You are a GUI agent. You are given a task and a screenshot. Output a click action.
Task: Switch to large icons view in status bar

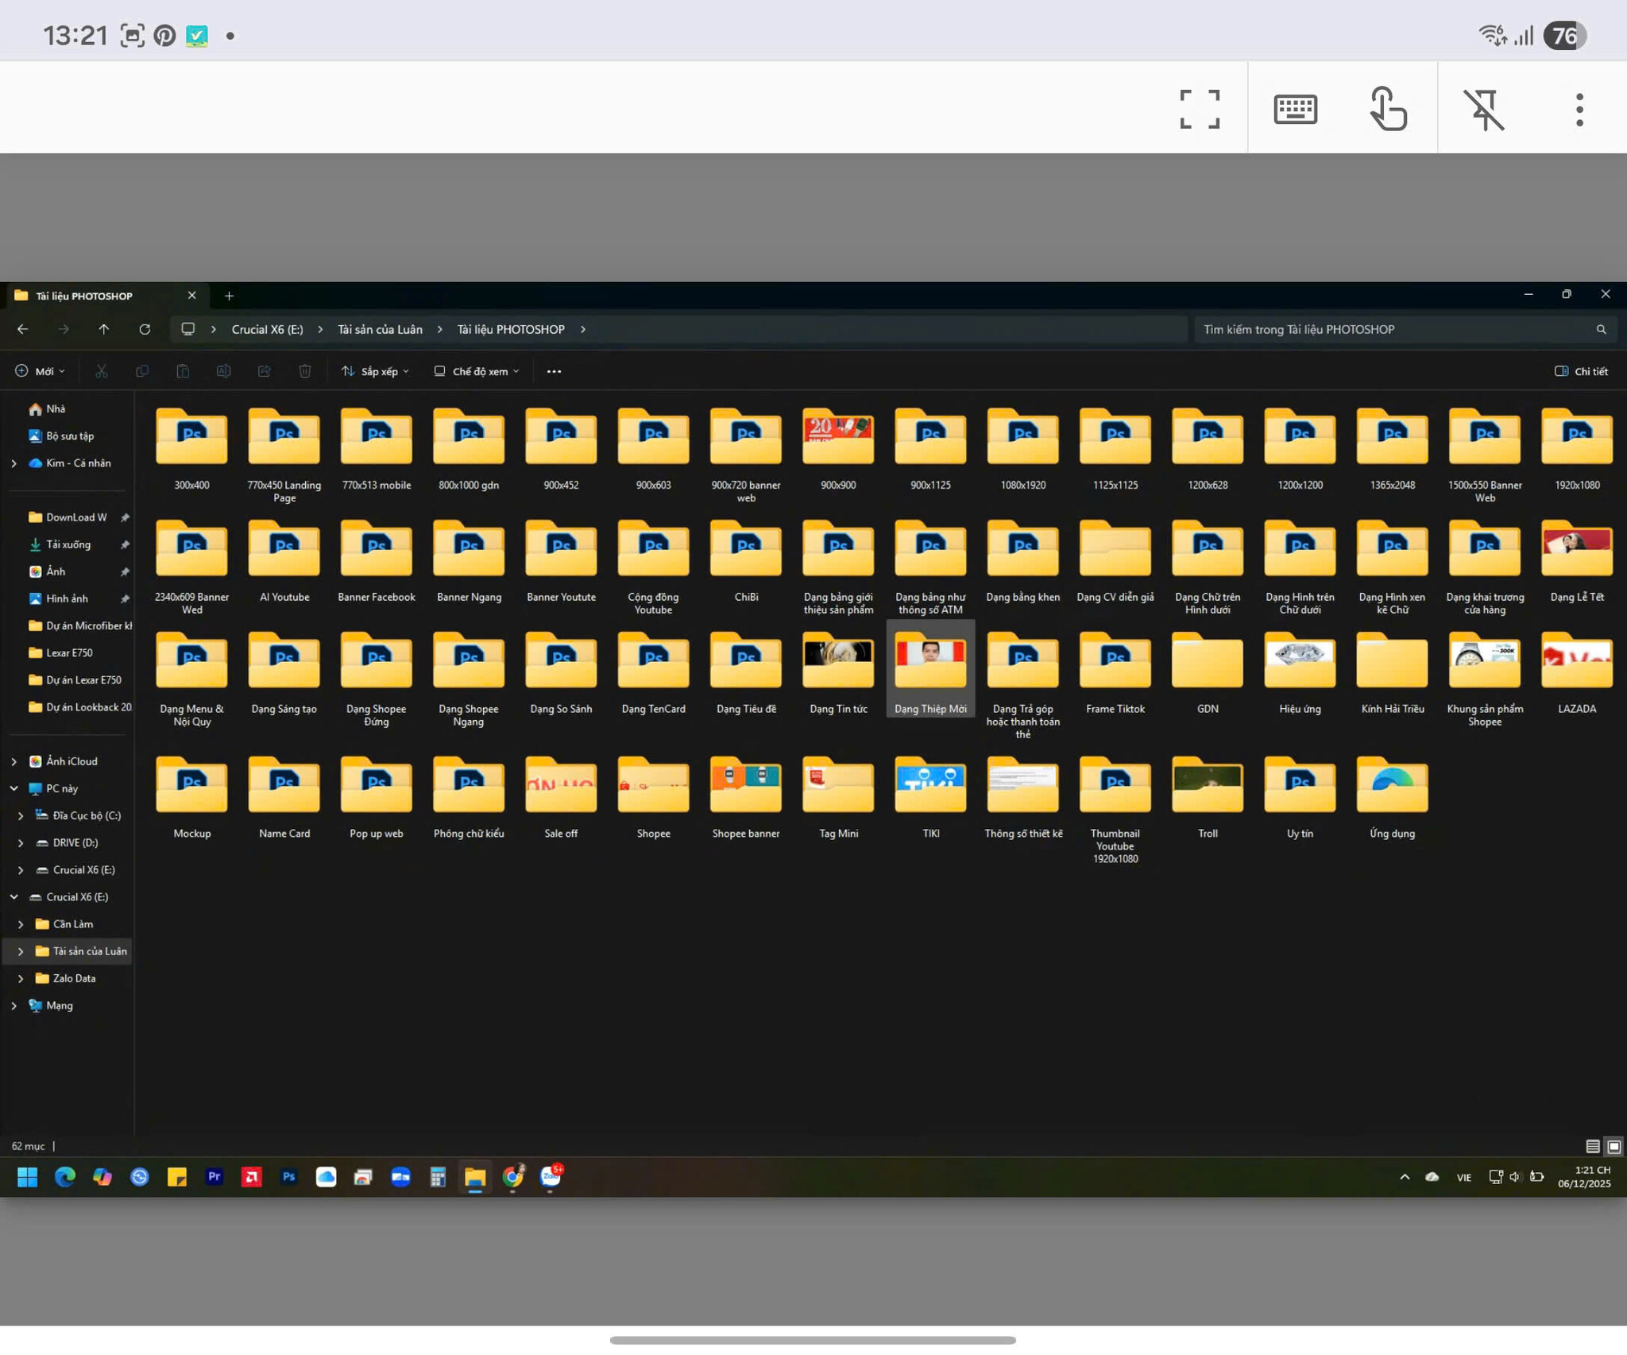[x=1613, y=1146]
